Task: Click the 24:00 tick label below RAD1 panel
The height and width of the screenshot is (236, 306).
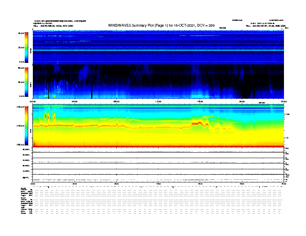Action: (284, 101)
